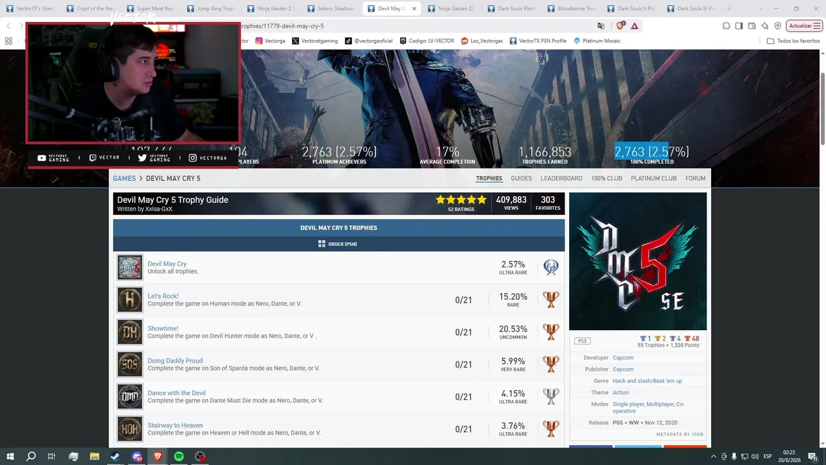The height and width of the screenshot is (465, 826).
Task: Click the Stairway to Heaven trophy badge
Action: [130, 429]
